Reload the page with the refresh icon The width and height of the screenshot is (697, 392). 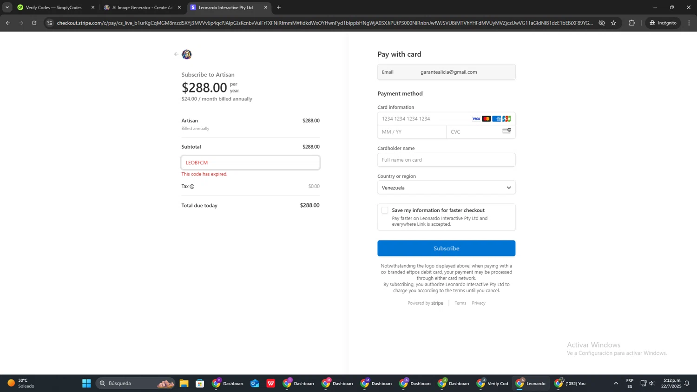(34, 23)
